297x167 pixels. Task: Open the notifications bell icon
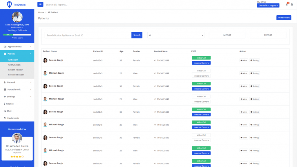point(287,4)
